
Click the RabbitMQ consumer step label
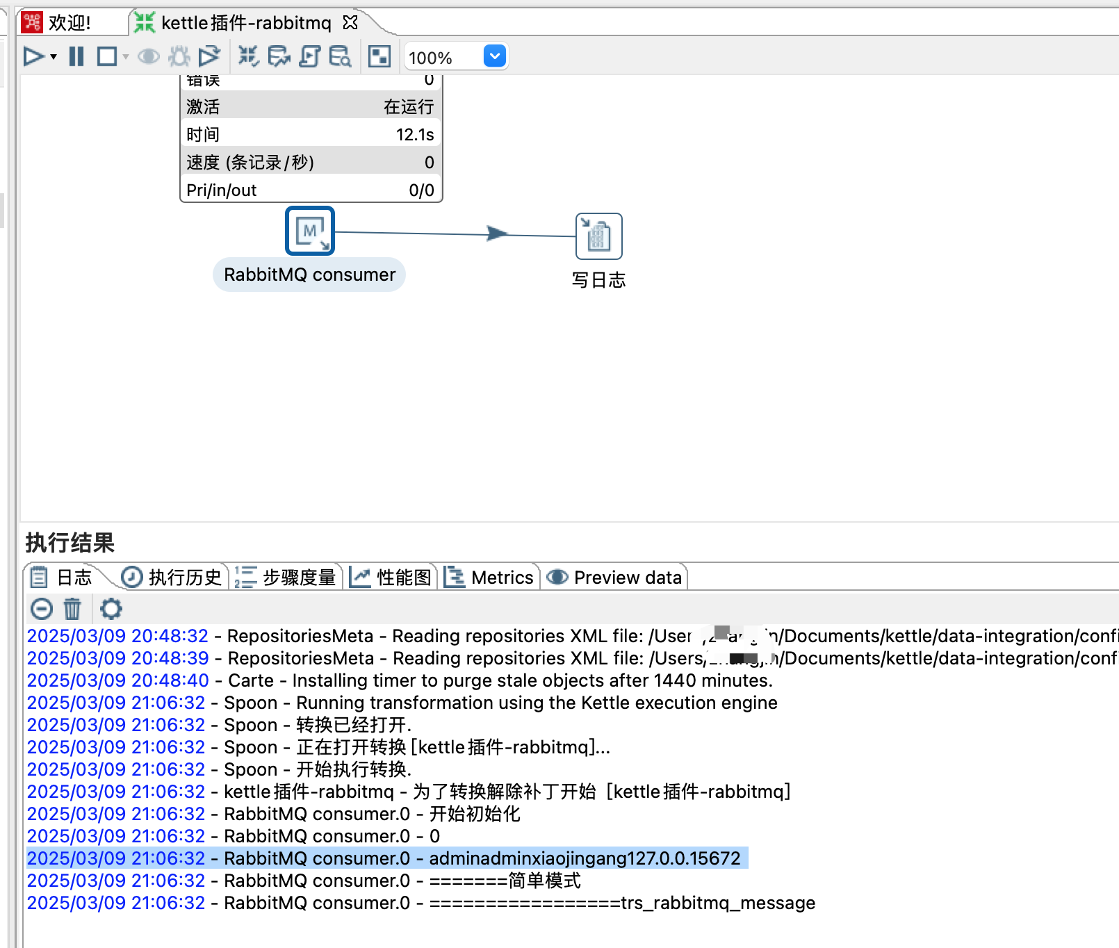tap(309, 275)
